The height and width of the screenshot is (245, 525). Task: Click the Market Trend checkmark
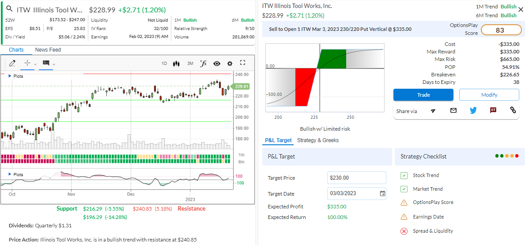404,189
